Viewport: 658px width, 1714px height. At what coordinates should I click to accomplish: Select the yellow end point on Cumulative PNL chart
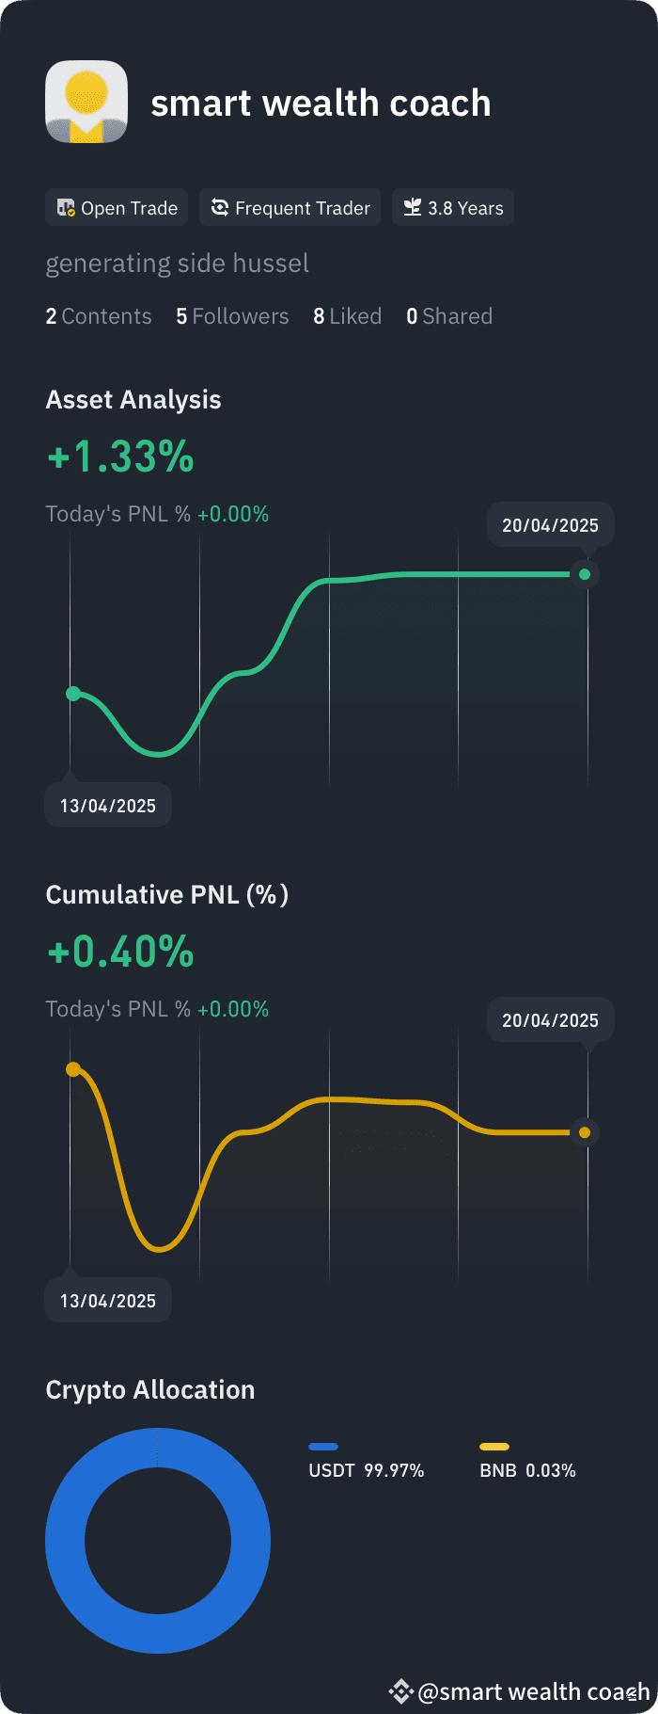pos(585,1132)
